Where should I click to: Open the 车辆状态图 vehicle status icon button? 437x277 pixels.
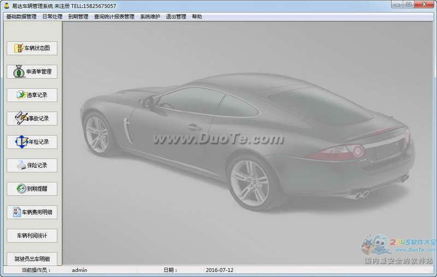point(19,48)
